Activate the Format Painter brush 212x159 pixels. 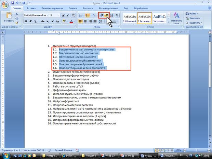(17, 23)
